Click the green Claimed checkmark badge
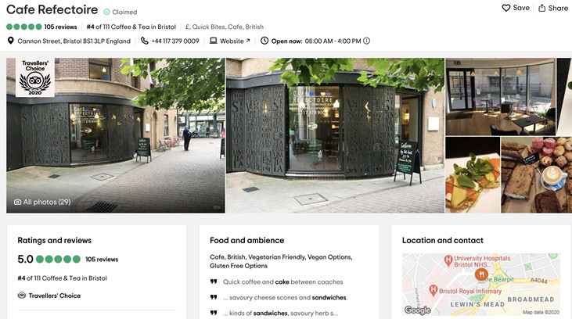Image resolution: width=572 pixels, height=319 pixels. pyautogui.click(x=106, y=12)
